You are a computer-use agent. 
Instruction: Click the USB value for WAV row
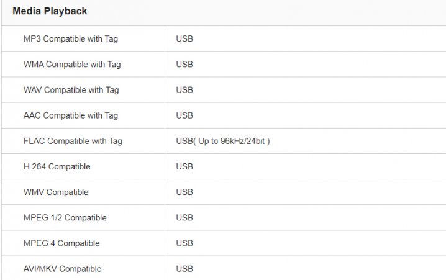tap(184, 90)
